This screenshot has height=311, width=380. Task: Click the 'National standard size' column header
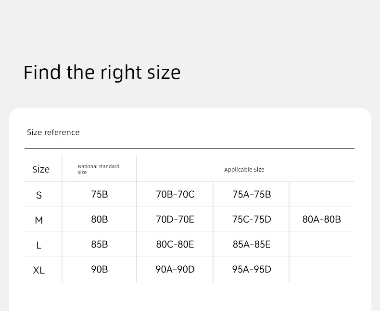pyautogui.click(x=99, y=169)
